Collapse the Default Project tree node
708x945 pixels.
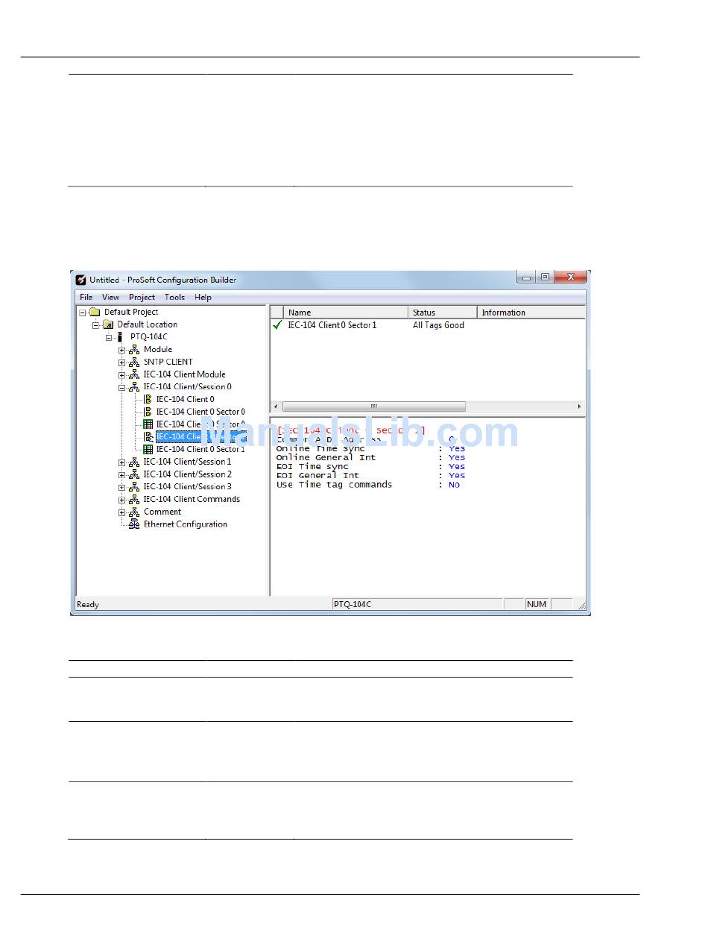pos(82,313)
